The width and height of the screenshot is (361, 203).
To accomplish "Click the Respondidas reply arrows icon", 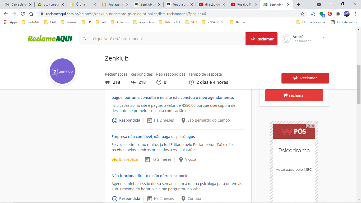I will [x=133, y=82].
